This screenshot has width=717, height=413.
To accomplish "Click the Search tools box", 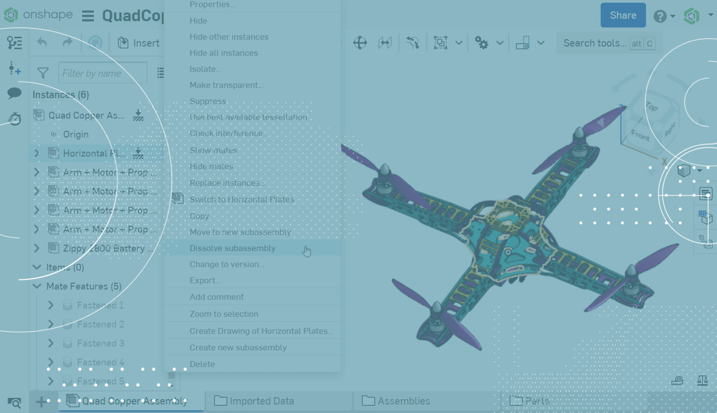I will [595, 43].
